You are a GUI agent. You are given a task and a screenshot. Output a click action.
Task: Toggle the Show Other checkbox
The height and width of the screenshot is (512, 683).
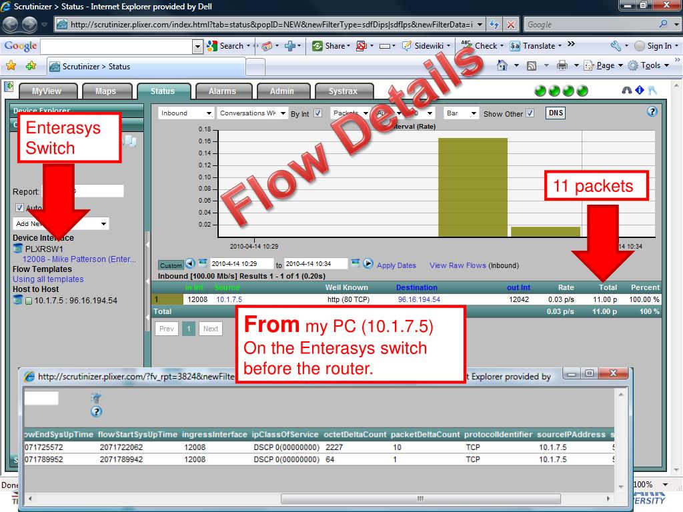(530, 113)
